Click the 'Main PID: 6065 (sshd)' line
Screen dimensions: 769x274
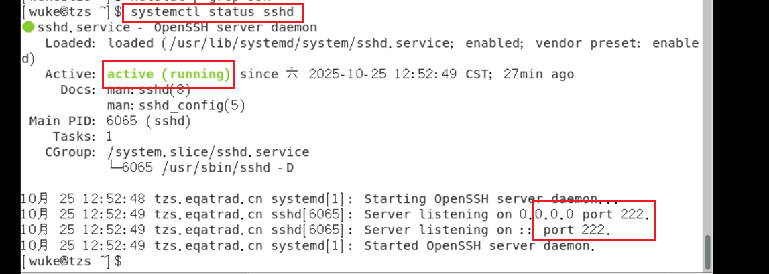click(111, 121)
